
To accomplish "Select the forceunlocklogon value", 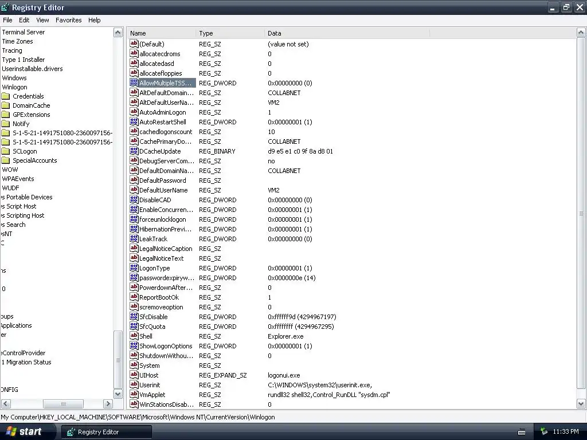I will click(x=162, y=219).
